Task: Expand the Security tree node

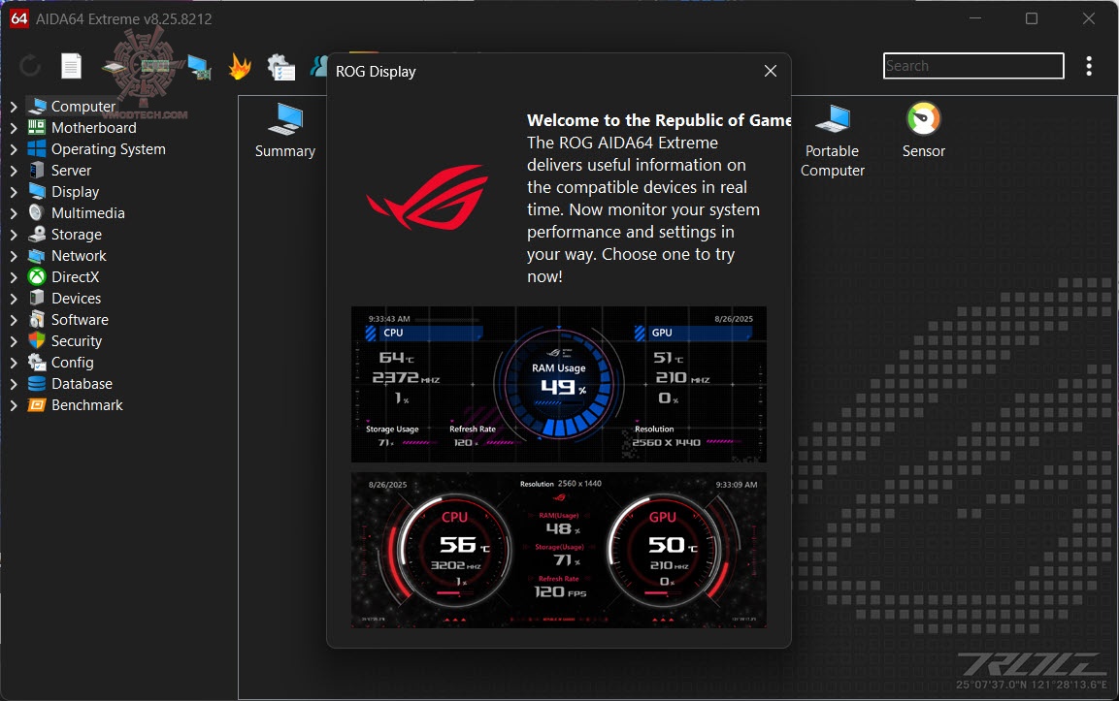Action: [x=14, y=341]
